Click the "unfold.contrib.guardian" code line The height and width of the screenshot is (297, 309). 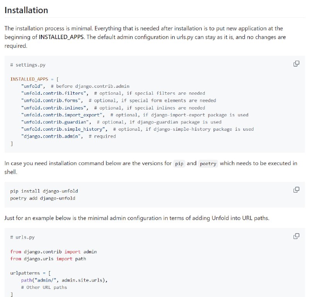(121, 122)
